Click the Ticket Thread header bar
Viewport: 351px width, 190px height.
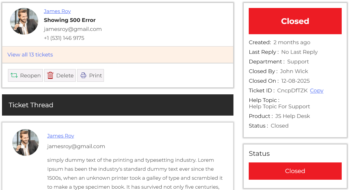(118, 105)
